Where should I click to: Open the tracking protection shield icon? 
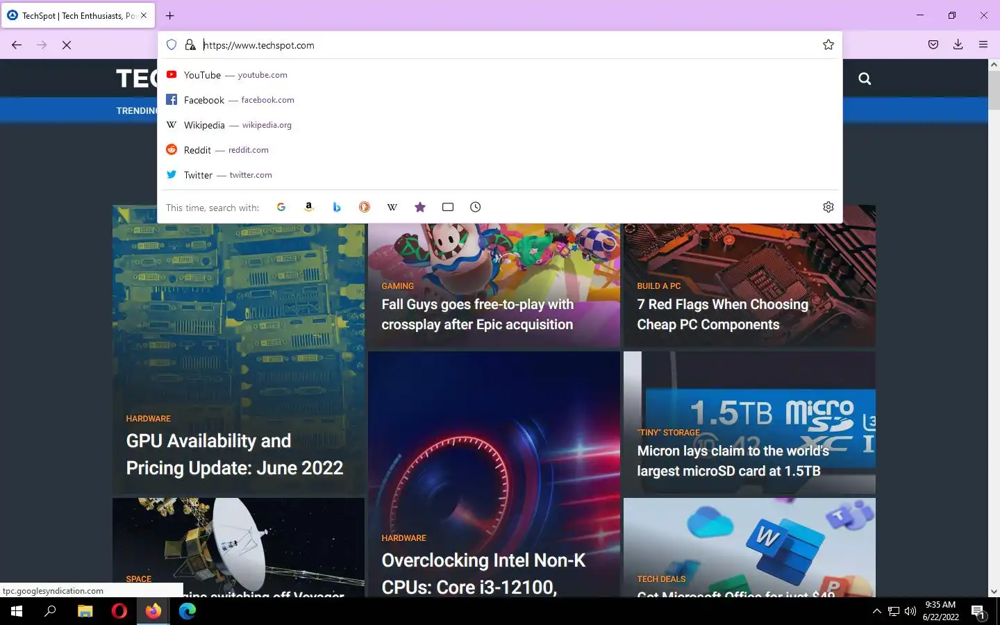(x=172, y=44)
